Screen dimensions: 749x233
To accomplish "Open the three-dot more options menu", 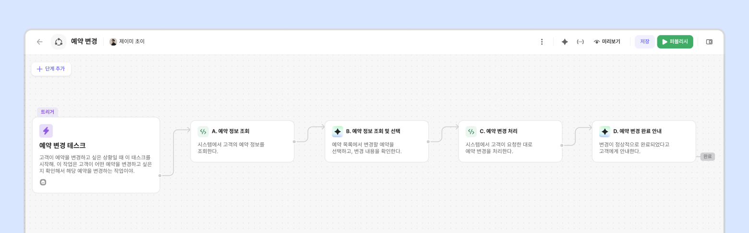I will click(542, 42).
